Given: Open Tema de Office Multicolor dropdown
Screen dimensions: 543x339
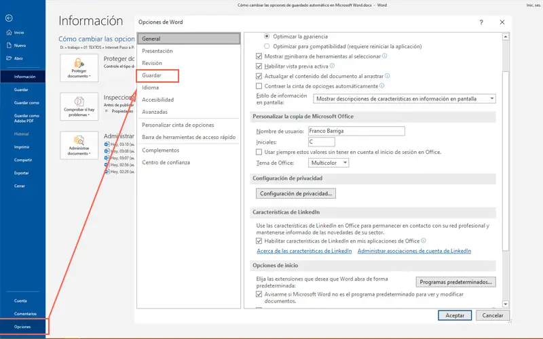Looking at the screenshot, I should [329, 163].
